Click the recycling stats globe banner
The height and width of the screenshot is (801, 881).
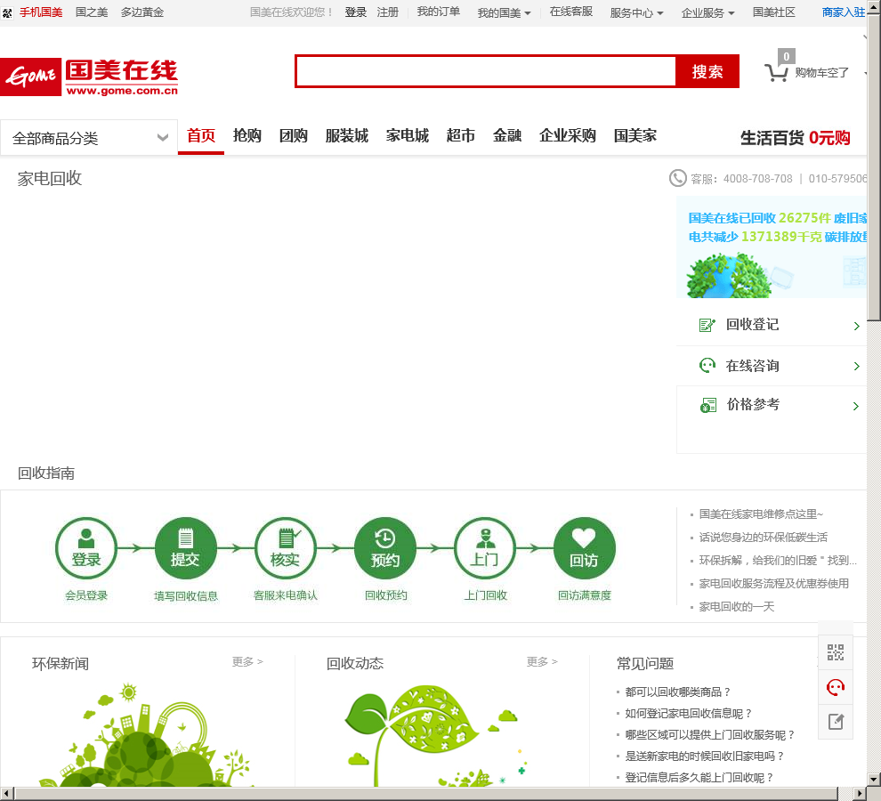point(772,247)
